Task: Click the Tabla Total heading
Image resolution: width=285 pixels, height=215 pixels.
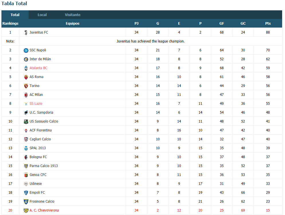Action: point(14,3)
